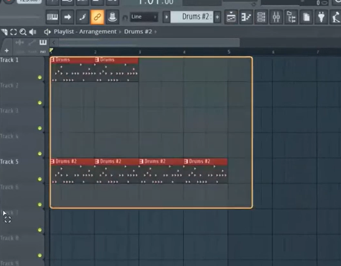This screenshot has width=341, height=266.
Task: Open the Browser panel icon
Action: click(291, 17)
